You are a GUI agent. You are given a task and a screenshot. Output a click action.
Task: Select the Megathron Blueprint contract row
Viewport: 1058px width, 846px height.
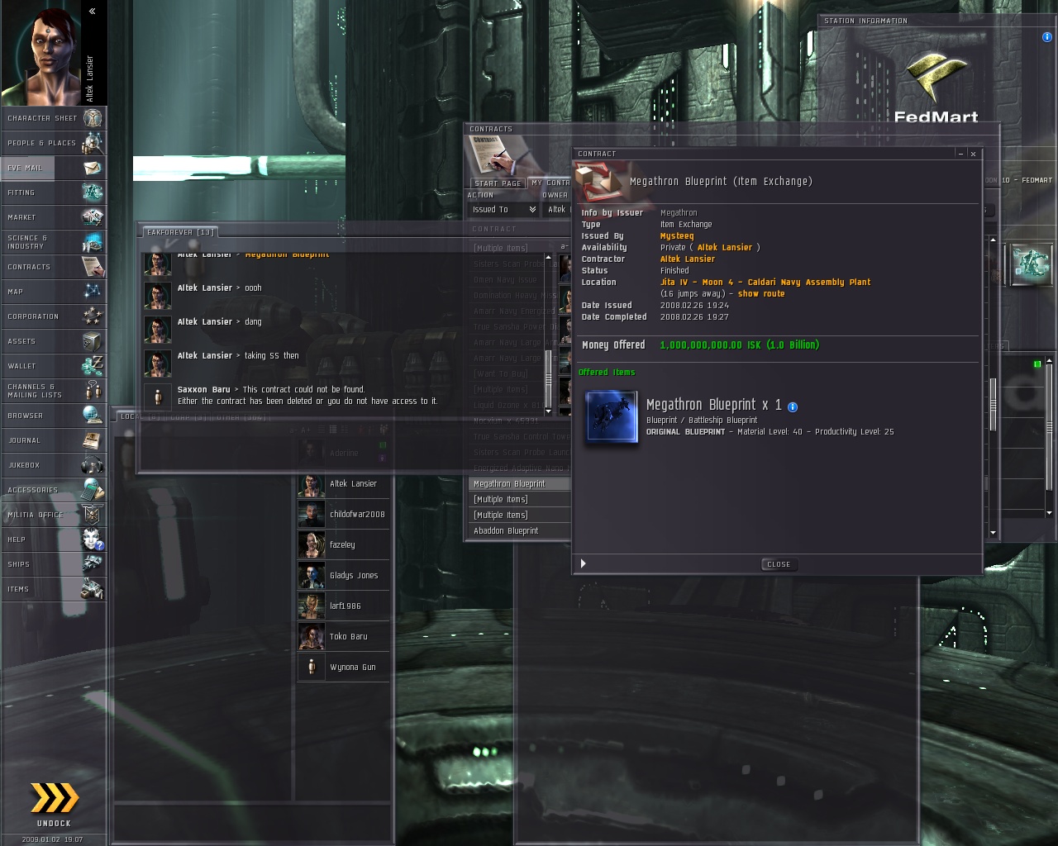(520, 484)
